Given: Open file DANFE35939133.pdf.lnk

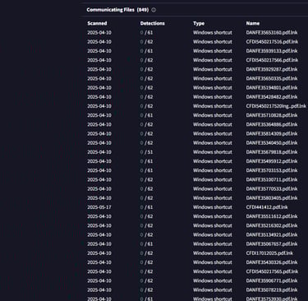Looking at the screenshot, I should [272, 51].
